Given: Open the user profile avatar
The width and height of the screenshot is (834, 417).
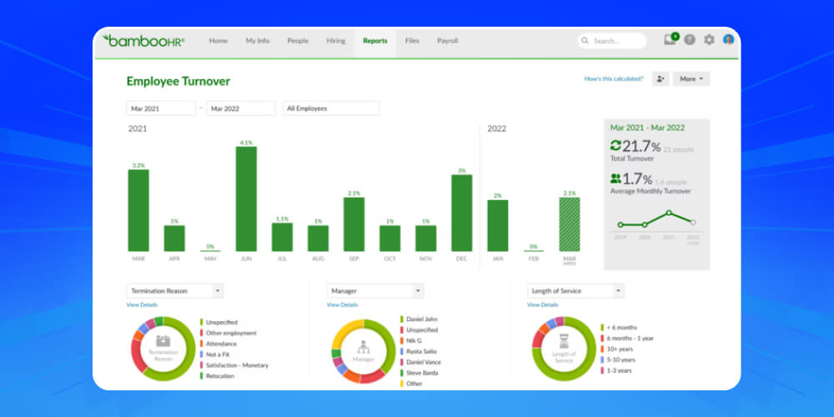Looking at the screenshot, I should [x=728, y=39].
